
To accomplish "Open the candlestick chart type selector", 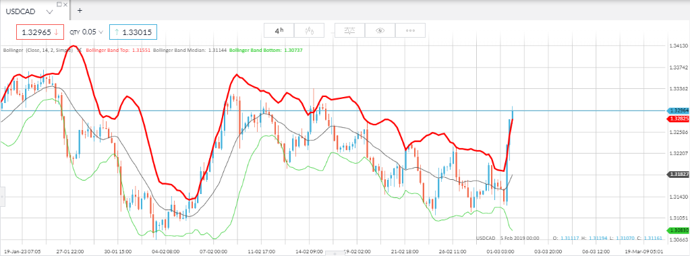I will tap(310, 30).
